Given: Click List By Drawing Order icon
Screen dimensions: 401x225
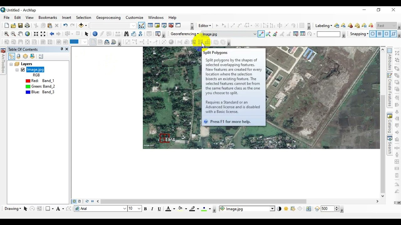Looking at the screenshot, I should [12, 57].
